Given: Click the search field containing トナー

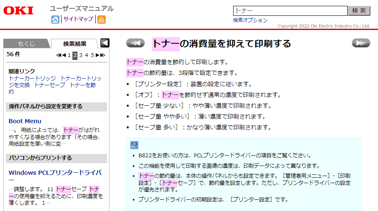Looking at the screenshot, I should pyautogui.click(x=289, y=11).
